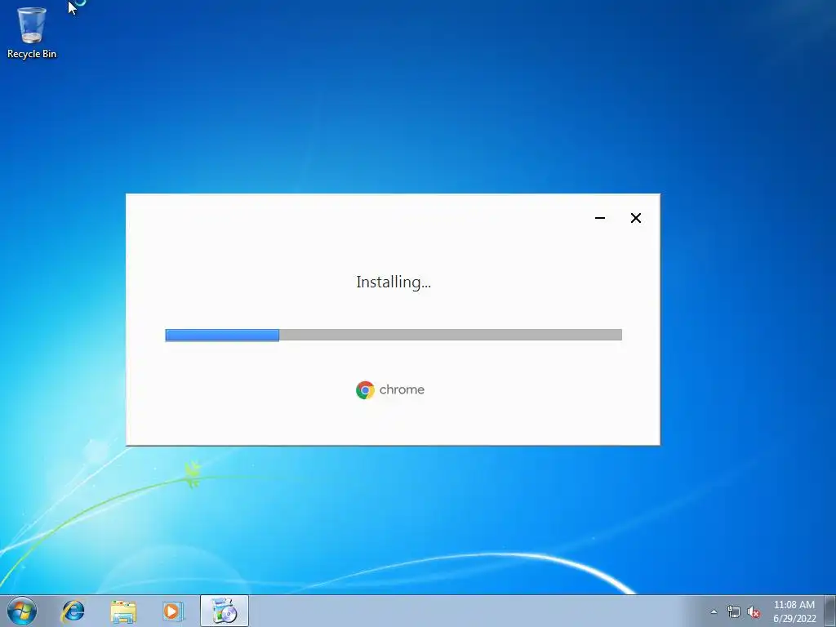Minimize the Chrome installer window
This screenshot has width=836, height=627.
pyautogui.click(x=600, y=218)
